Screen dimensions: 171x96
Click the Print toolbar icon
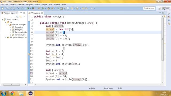[14, 8]
